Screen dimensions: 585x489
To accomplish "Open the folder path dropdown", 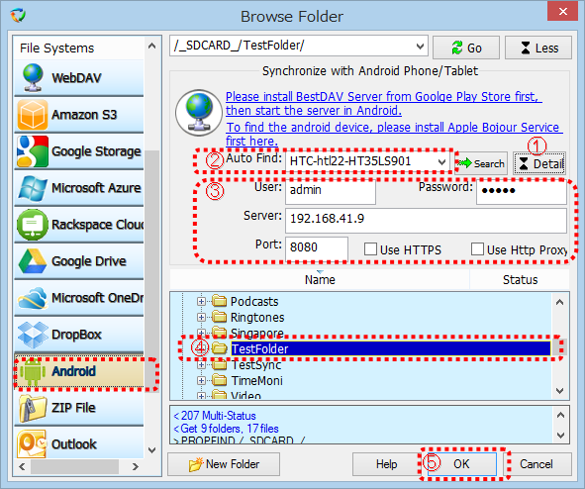I will [420, 47].
